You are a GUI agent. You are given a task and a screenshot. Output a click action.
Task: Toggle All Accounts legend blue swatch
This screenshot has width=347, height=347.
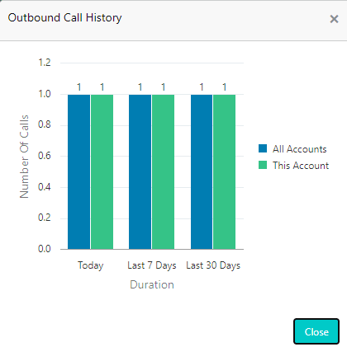263,148
